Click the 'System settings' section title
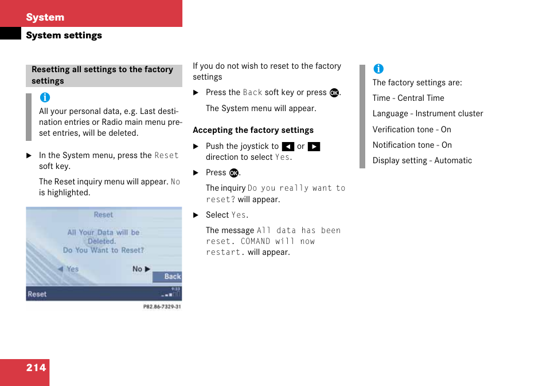547x386 pixels. 64,35
